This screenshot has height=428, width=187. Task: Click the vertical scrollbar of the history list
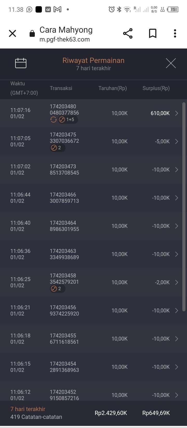[x=184, y=206]
